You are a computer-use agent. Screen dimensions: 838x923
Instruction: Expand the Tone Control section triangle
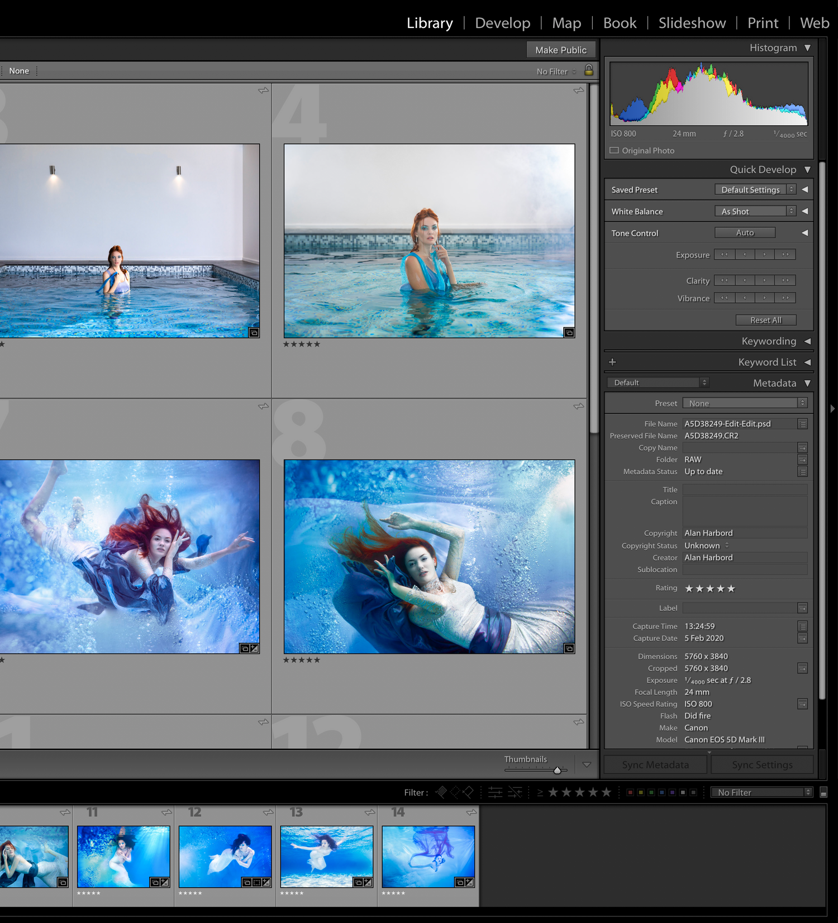(x=805, y=233)
